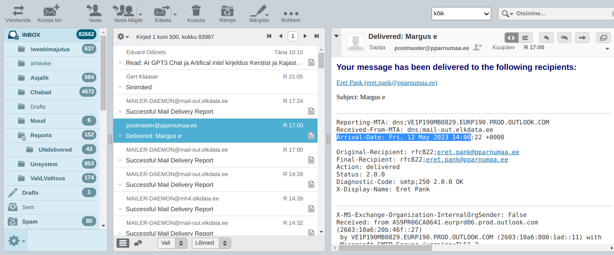This screenshot has height=255, width=614.
Task: Click attachment icon on Eduard Odinets message
Action: pyautogui.click(x=311, y=62)
